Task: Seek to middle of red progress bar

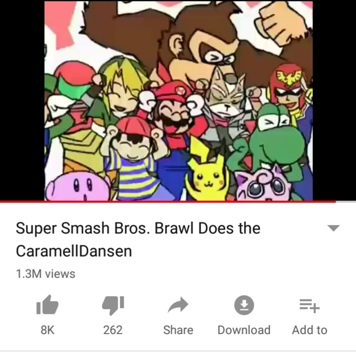Action: 168,201
